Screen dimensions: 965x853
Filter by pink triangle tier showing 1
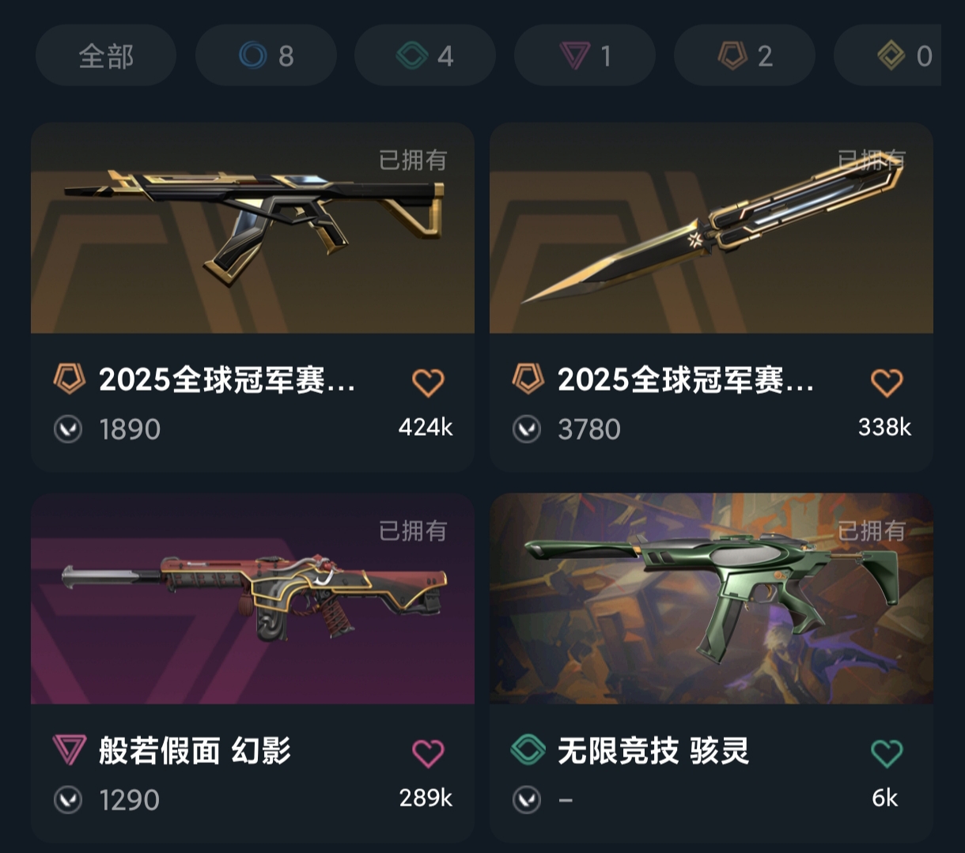point(585,55)
